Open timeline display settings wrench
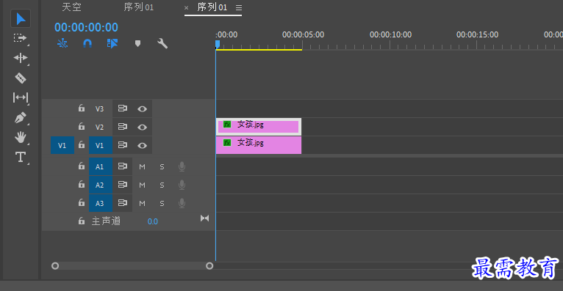The width and height of the screenshot is (563, 291). (x=162, y=43)
